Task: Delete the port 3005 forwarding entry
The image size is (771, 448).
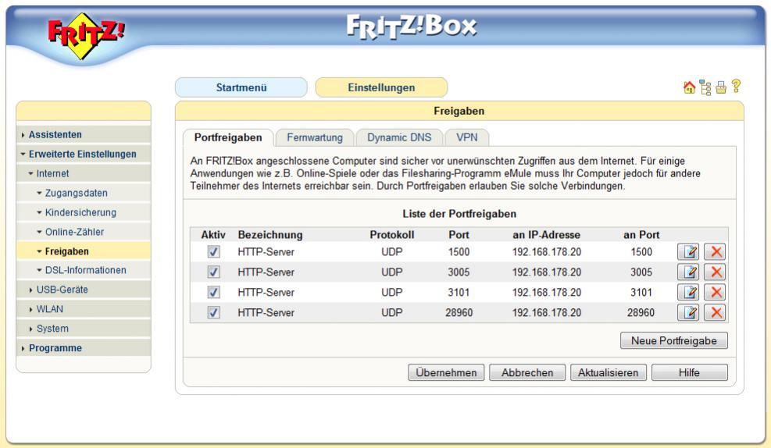Action: [716, 272]
